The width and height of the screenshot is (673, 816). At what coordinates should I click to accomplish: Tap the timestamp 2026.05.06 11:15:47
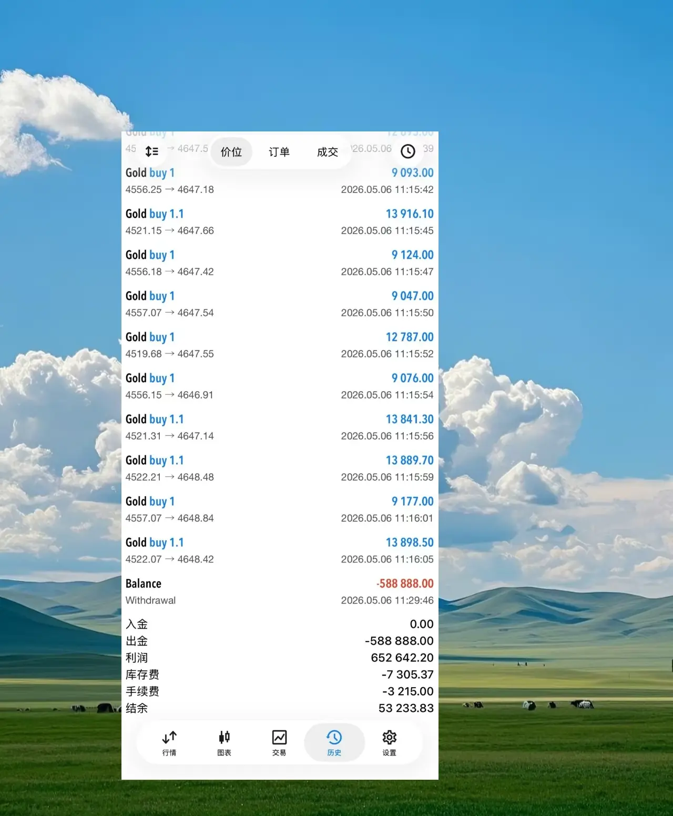[x=388, y=272]
